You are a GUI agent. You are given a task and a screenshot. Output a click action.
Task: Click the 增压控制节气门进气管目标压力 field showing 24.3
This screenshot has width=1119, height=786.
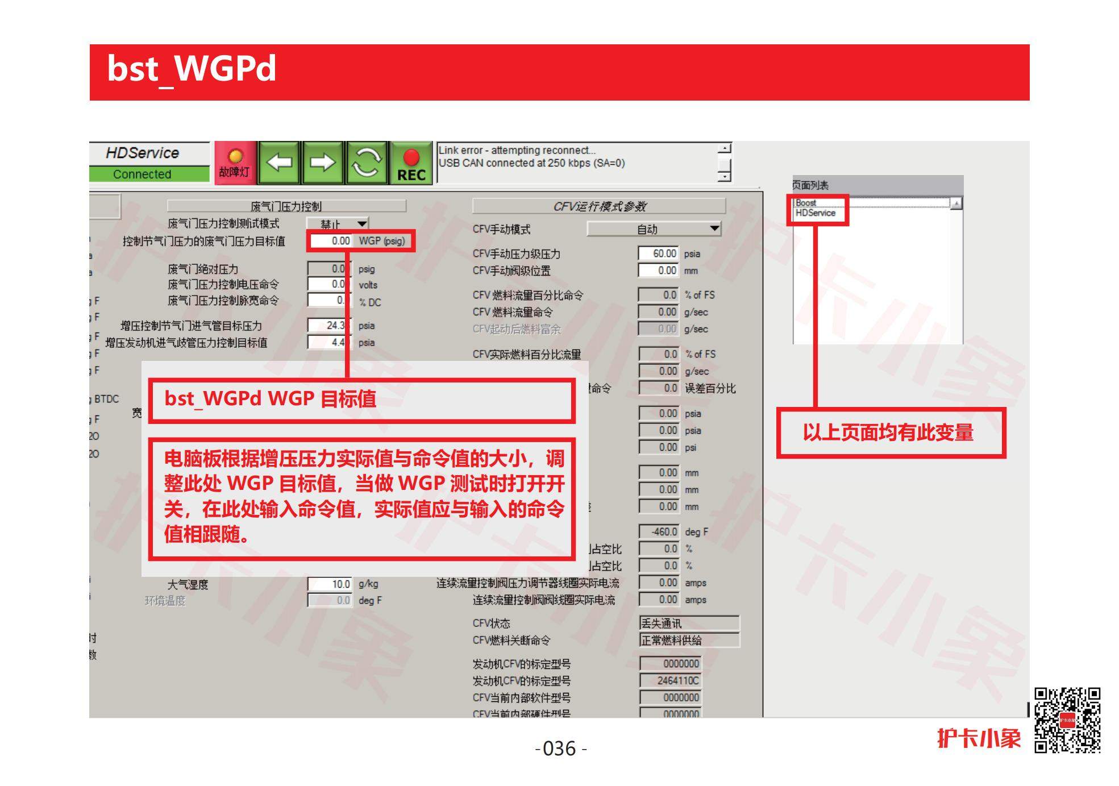[x=327, y=325]
